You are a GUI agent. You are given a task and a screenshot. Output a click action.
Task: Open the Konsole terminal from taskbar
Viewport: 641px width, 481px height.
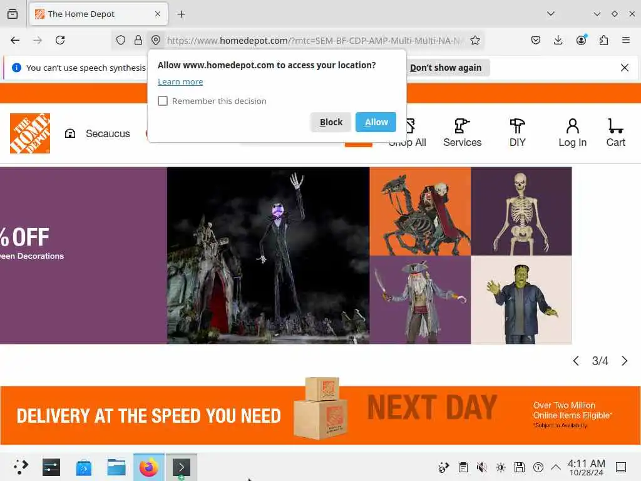[182, 467]
